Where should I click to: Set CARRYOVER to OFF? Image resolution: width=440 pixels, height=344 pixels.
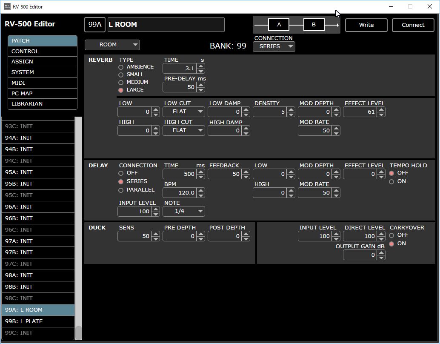click(391, 235)
